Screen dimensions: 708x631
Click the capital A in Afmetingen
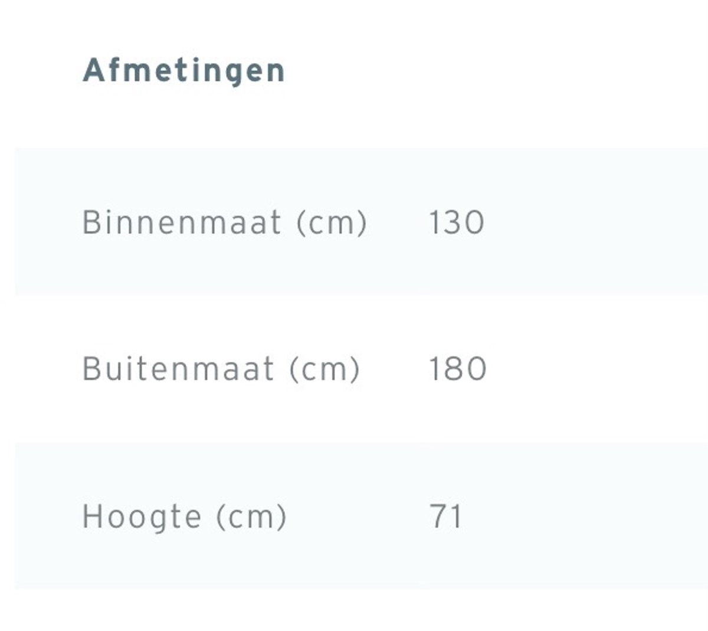point(94,71)
